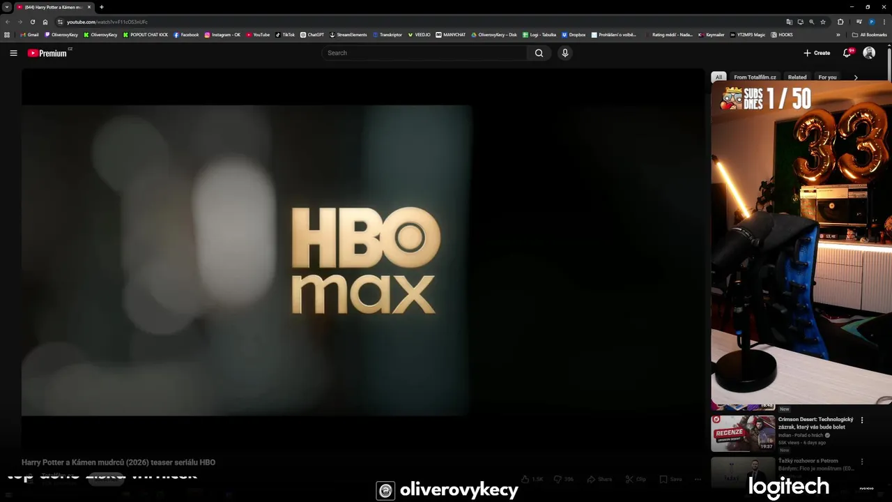The width and height of the screenshot is (892, 502).
Task: Click the Create button
Action: click(817, 53)
